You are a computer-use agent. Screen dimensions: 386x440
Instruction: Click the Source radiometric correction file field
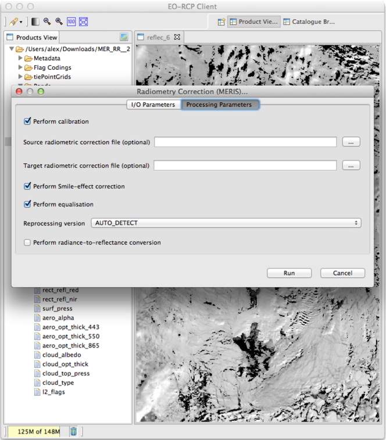(245, 142)
